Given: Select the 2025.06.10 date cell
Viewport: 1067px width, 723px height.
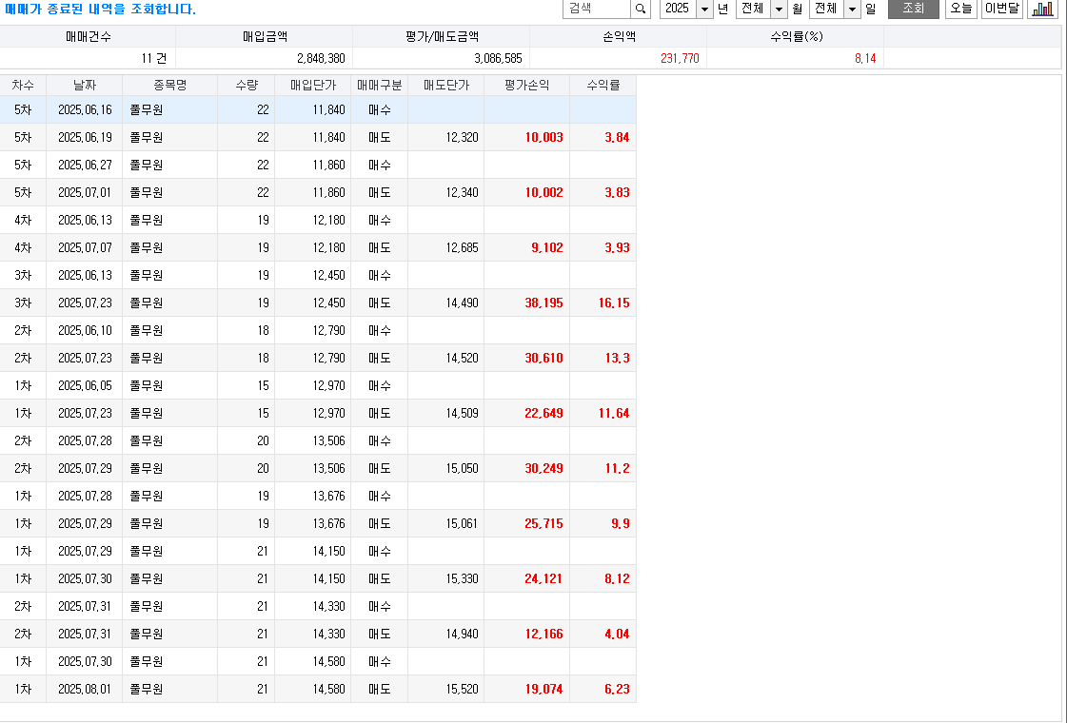Looking at the screenshot, I should coord(85,330).
